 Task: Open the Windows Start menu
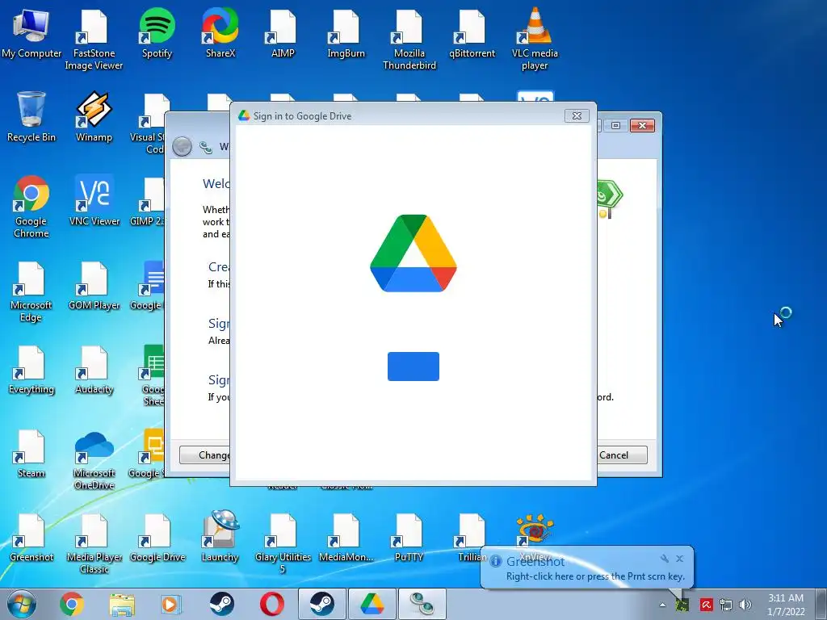pyautogui.click(x=21, y=604)
